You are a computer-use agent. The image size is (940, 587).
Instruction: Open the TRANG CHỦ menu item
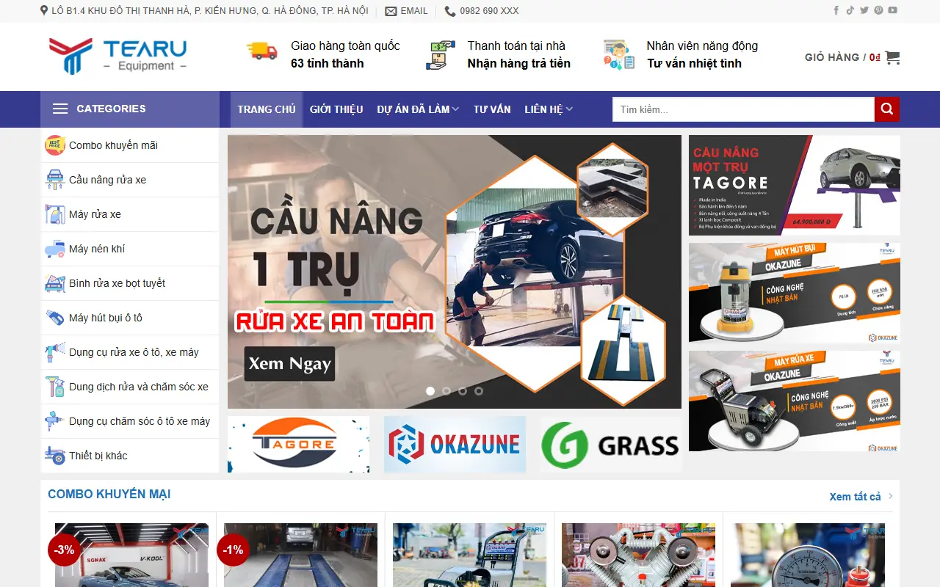(267, 109)
